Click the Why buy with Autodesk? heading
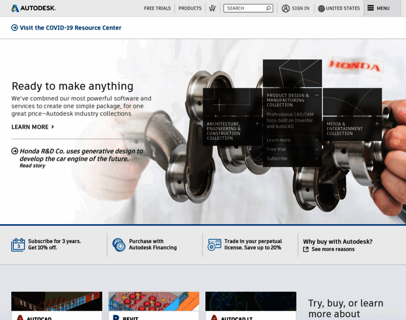The width and height of the screenshot is (406, 320). [338, 242]
